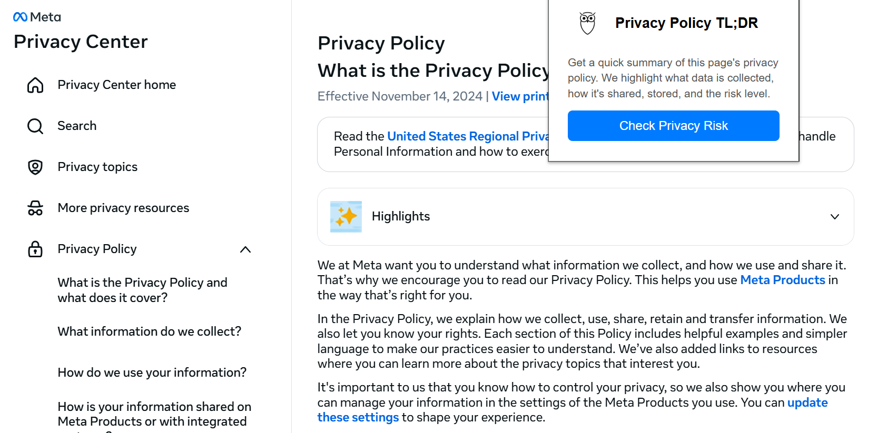Select 'What is the Privacy Policy and what does it cover?'
The image size is (887, 433).
coord(142,290)
